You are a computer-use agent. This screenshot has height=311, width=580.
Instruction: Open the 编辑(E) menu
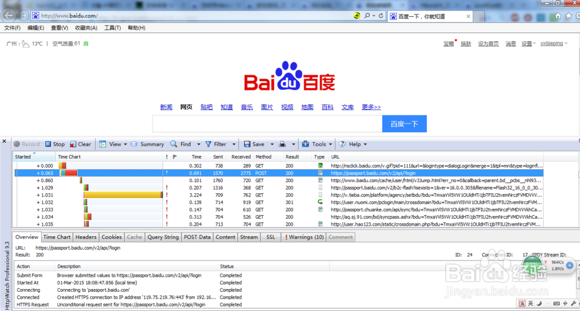(35, 28)
